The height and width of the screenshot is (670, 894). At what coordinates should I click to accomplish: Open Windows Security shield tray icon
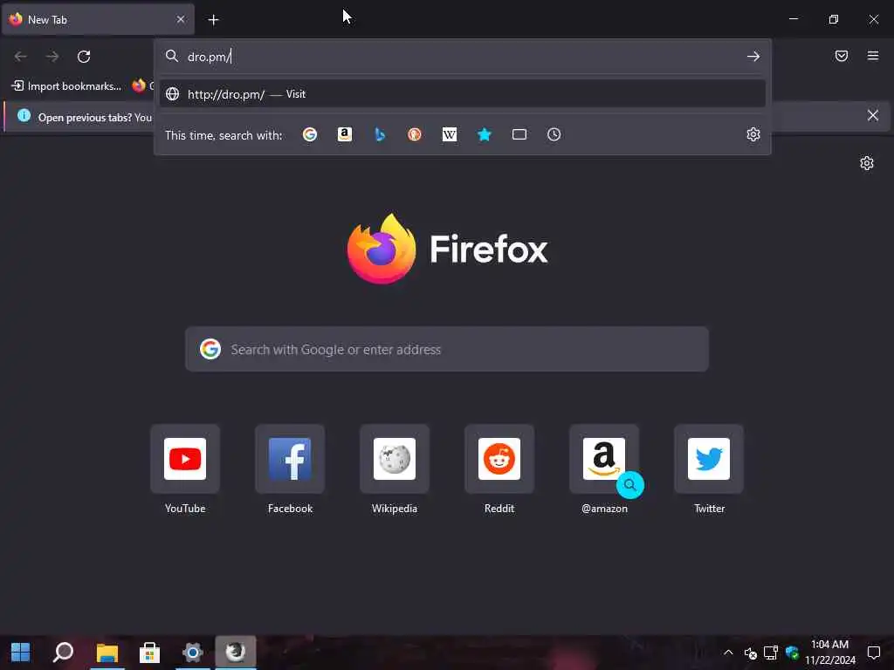(x=791, y=653)
